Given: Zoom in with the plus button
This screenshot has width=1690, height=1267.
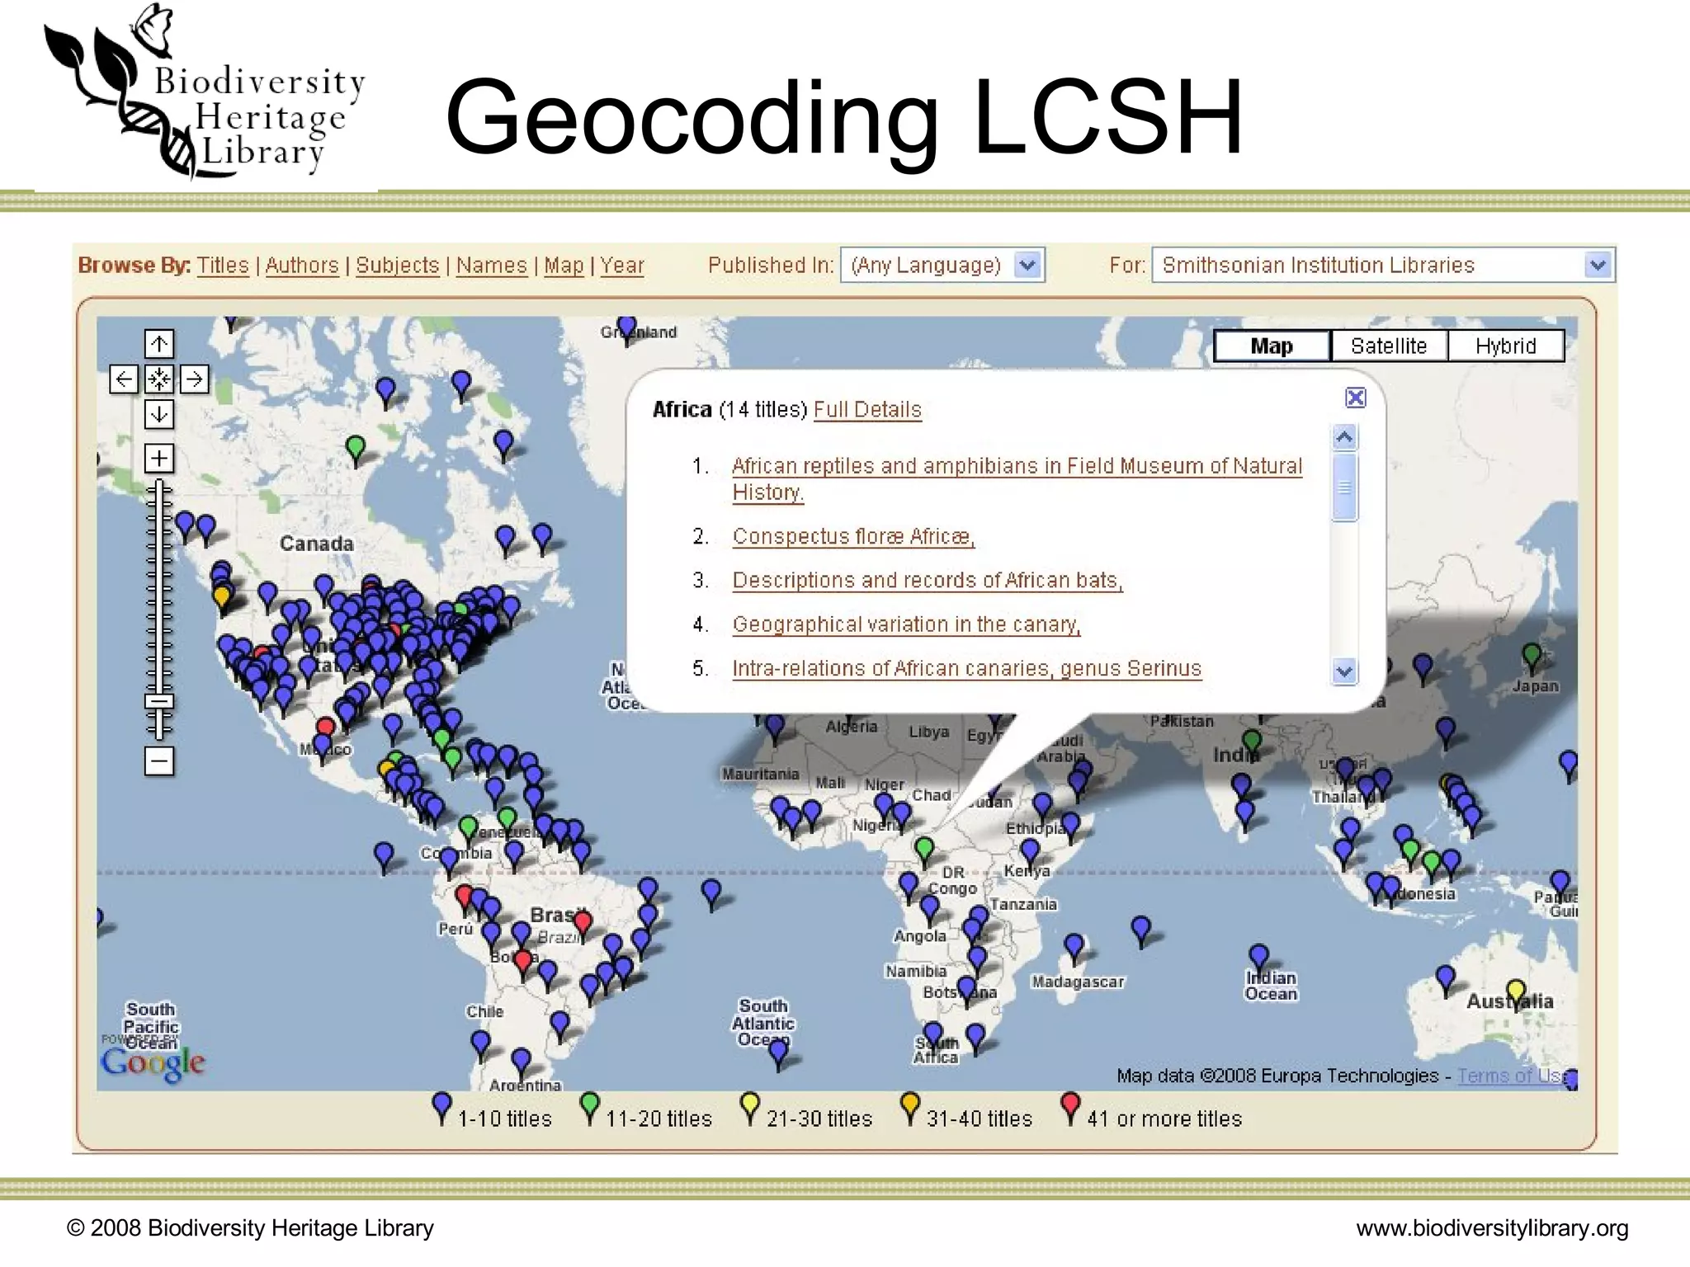Looking at the screenshot, I should [x=159, y=457].
